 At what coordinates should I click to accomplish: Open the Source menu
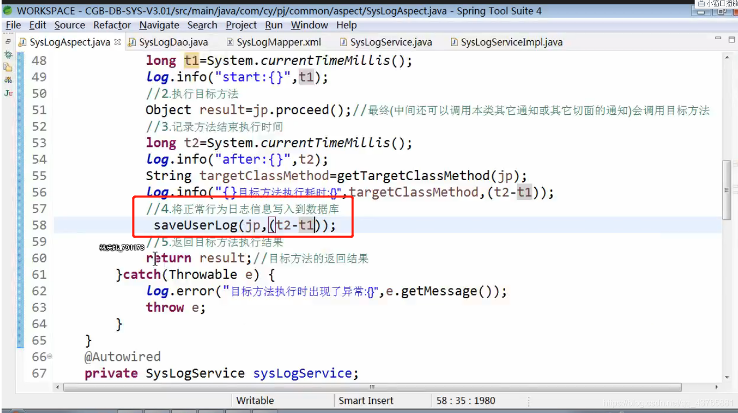70,25
